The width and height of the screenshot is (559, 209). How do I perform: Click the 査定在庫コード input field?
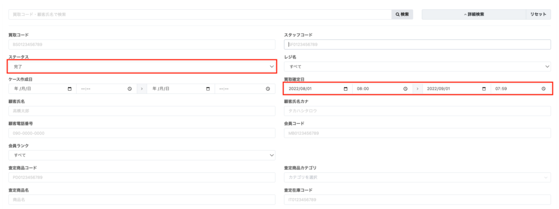418,199
